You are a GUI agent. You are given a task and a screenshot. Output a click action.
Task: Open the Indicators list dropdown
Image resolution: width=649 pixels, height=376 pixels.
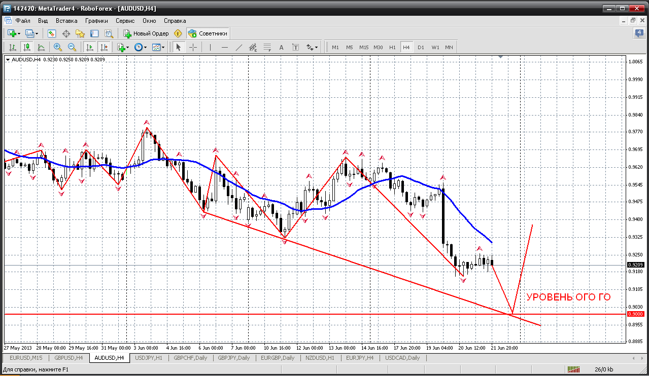click(x=123, y=47)
